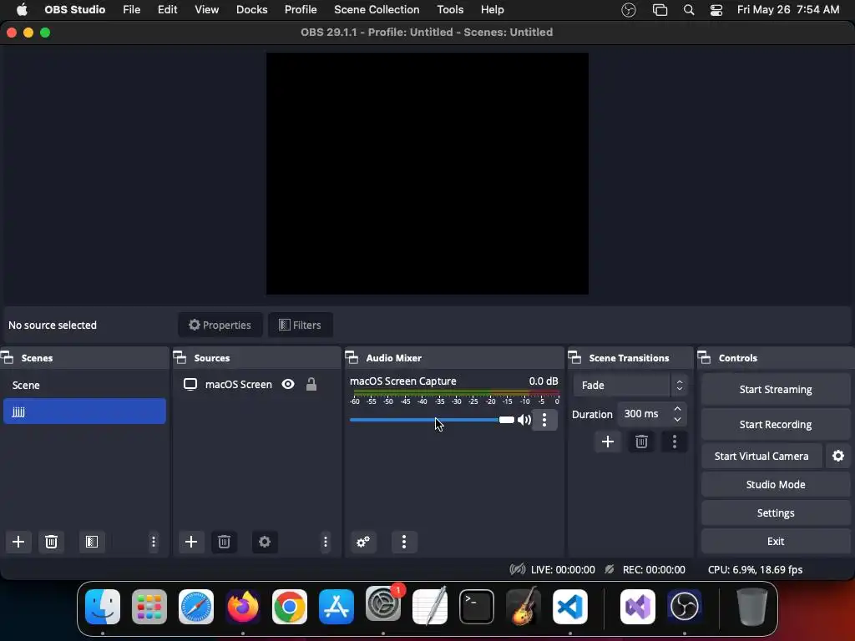Float the Scenes dock panel icon

click(7, 358)
